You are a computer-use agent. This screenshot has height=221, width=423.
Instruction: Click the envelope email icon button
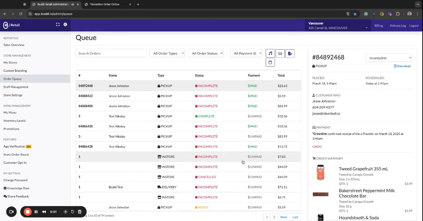[x=280, y=53]
